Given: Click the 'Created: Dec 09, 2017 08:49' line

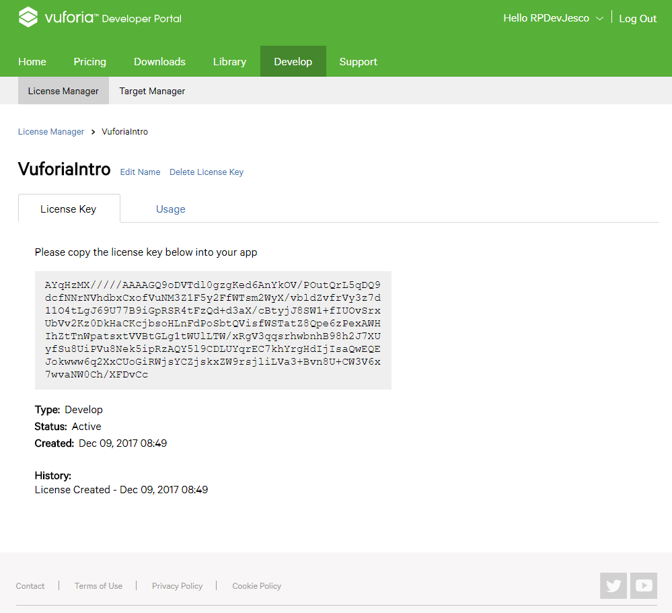Looking at the screenshot, I should (101, 443).
